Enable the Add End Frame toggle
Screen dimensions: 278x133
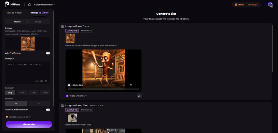pyautogui.click(x=48, y=53)
